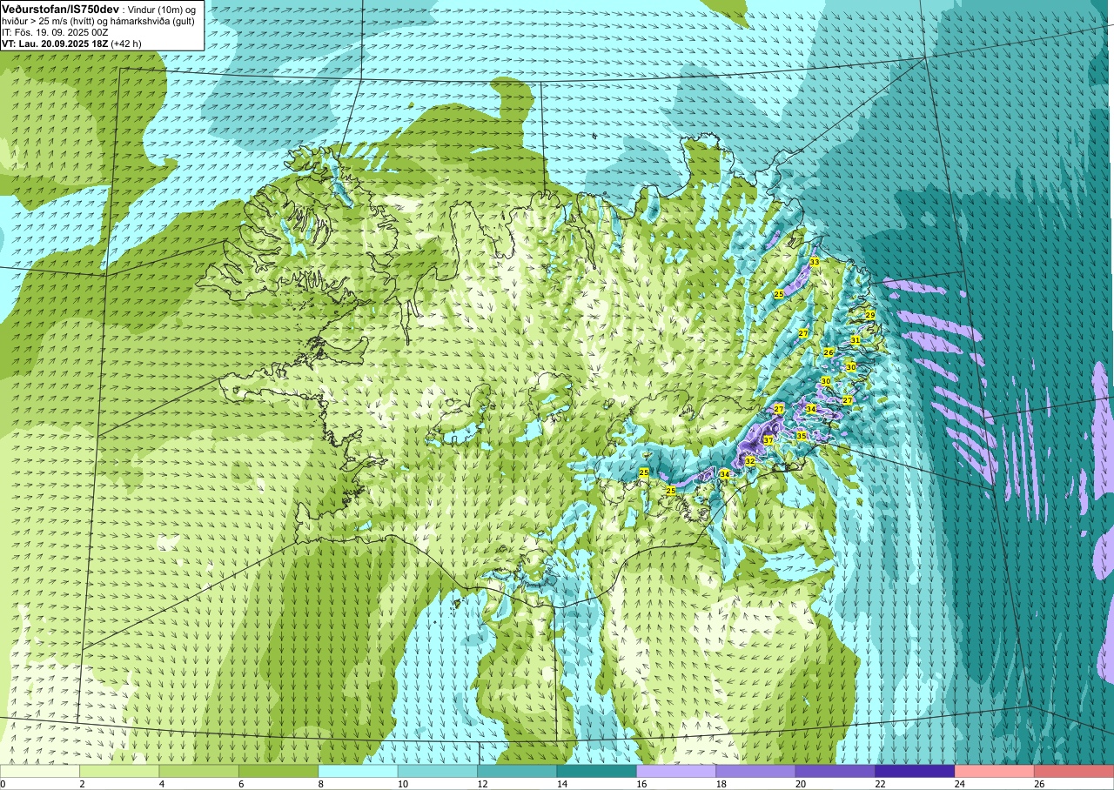The height and width of the screenshot is (790, 1114).
Task: Click the yellow gust label 37
Action: click(x=768, y=441)
